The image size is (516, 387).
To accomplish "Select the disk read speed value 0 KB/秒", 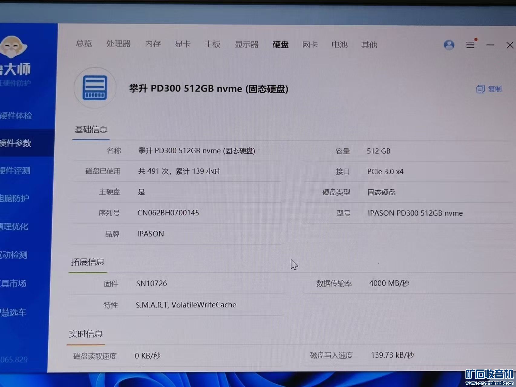I will tap(148, 356).
